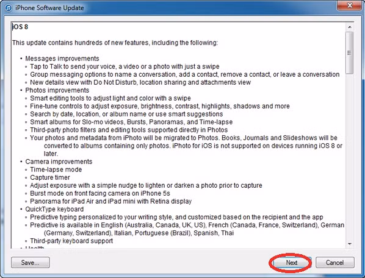
Task: Click the Next button
Action: (x=292, y=262)
